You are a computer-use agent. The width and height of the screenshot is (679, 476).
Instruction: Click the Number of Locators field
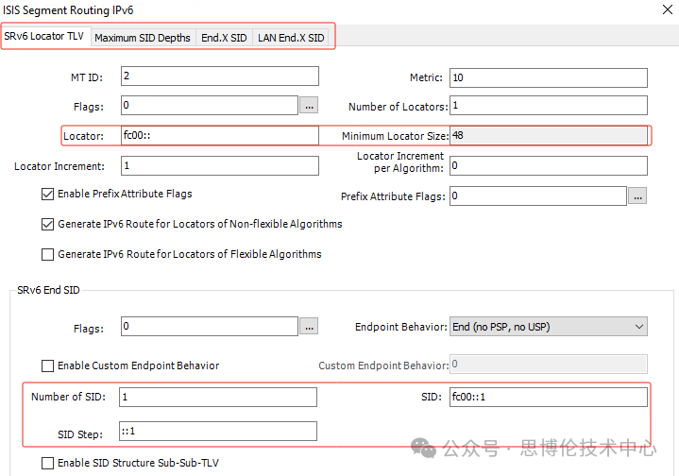(548, 106)
